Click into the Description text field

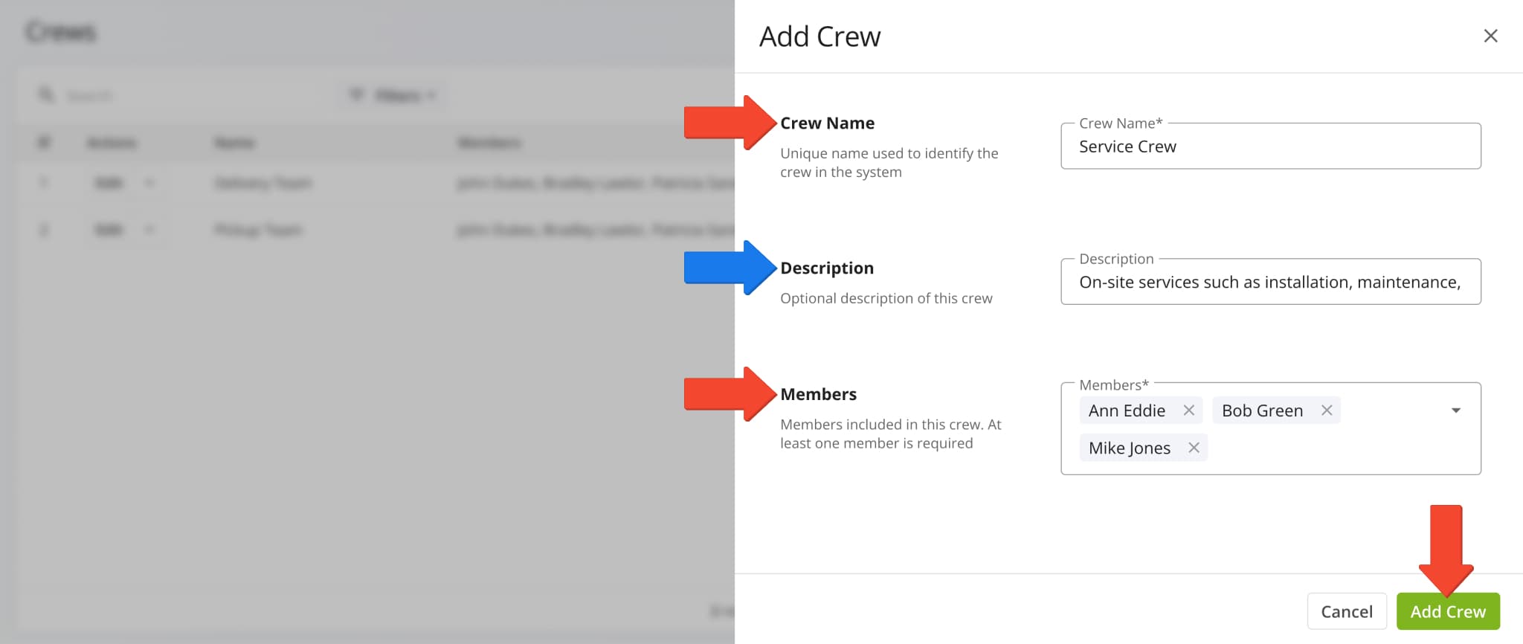pyautogui.click(x=1270, y=282)
